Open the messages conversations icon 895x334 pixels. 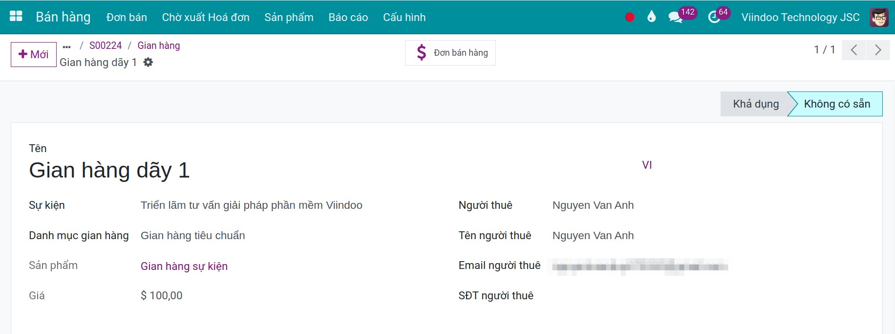pyautogui.click(x=675, y=18)
